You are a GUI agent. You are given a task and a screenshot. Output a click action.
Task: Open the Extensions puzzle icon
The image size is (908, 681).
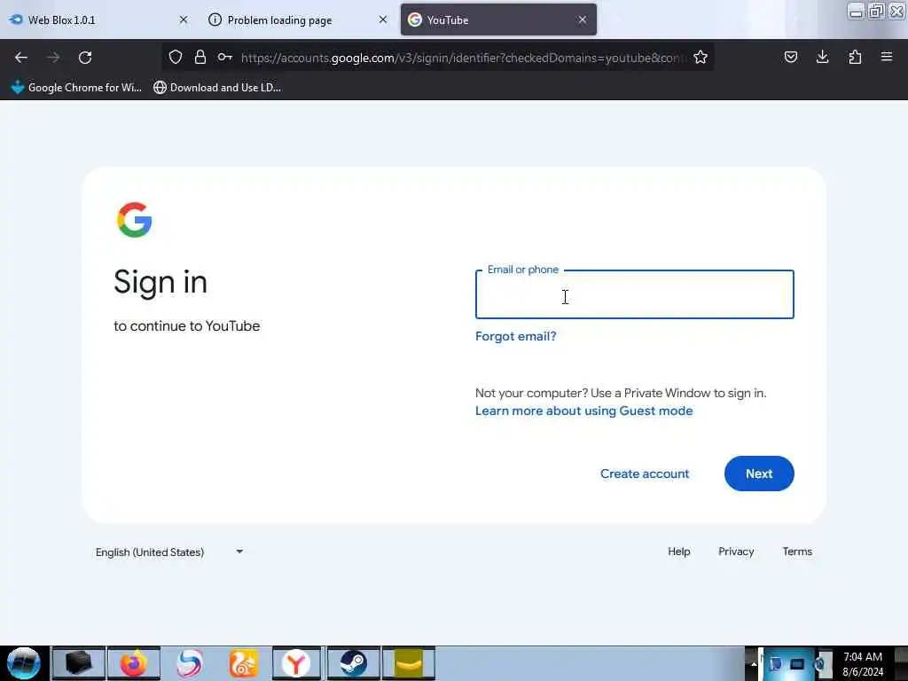point(855,57)
